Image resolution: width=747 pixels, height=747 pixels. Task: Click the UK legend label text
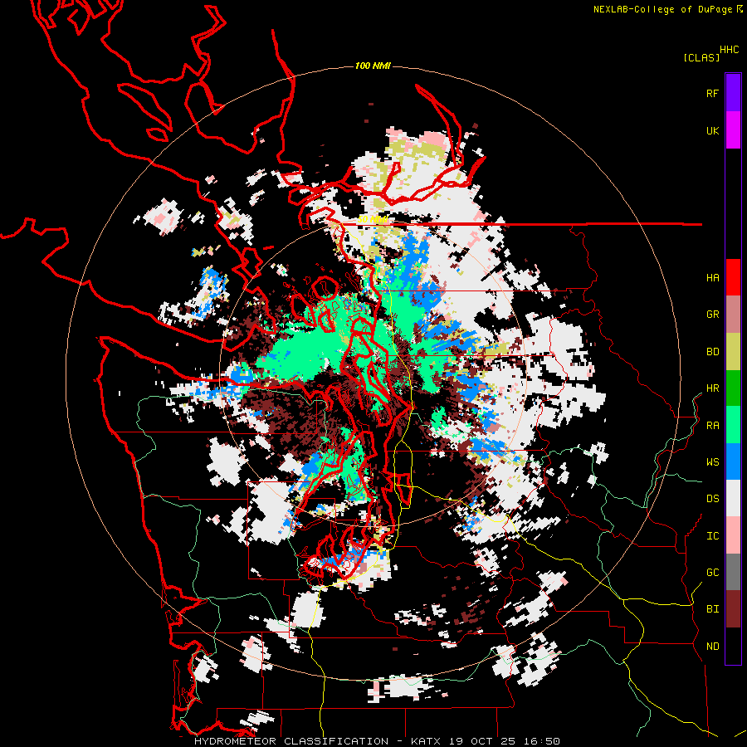[x=712, y=130]
